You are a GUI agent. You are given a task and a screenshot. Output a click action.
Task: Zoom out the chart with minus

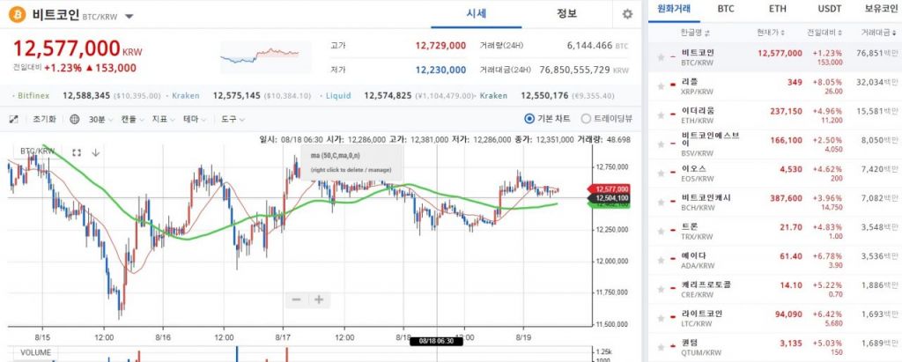[x=296, y=299]
